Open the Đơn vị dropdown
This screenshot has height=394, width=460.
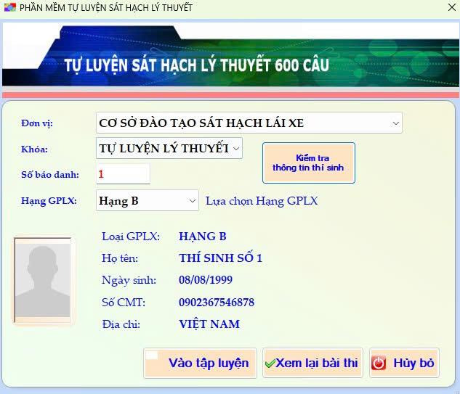249,123
